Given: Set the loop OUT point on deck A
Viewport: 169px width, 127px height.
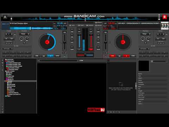Looking at the screenshot, I should [12, 38].
